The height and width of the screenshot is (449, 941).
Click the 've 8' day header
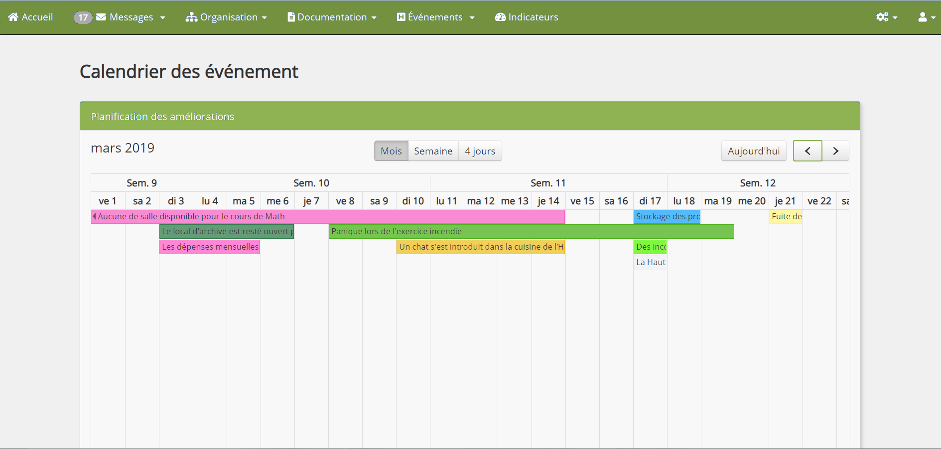345,201
